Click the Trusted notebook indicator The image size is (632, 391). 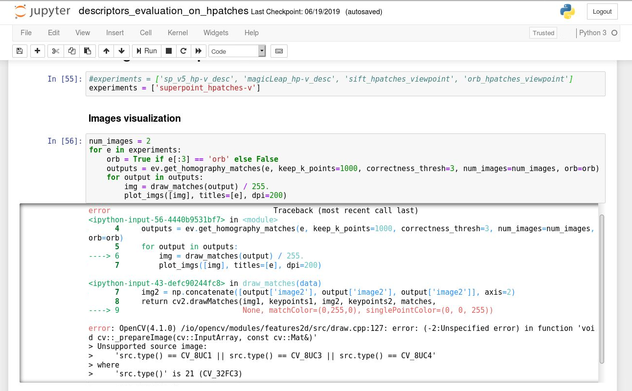click(543, 33)
